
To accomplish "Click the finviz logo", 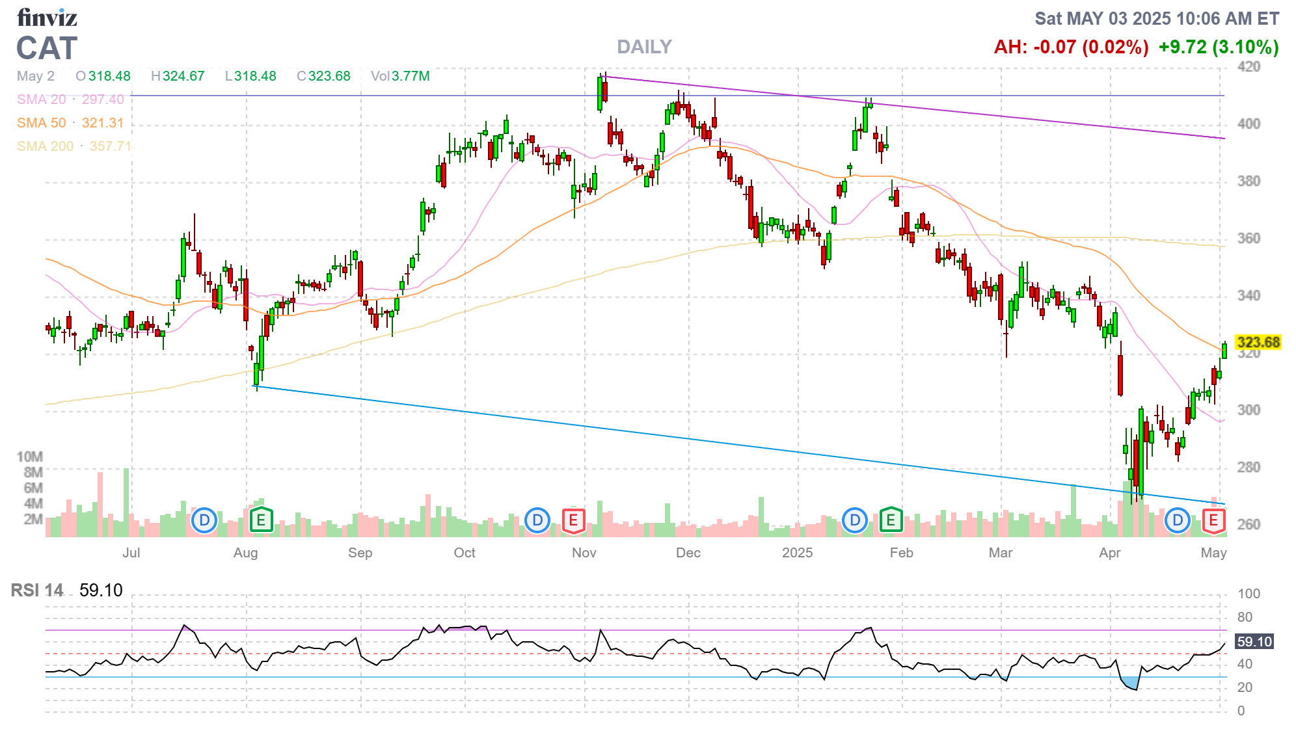I will click(47, 18).
